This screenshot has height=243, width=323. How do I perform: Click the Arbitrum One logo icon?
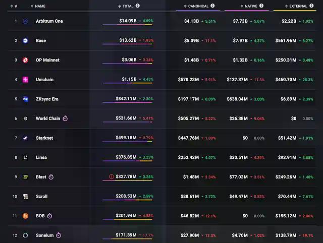click(x=25, y=21)
